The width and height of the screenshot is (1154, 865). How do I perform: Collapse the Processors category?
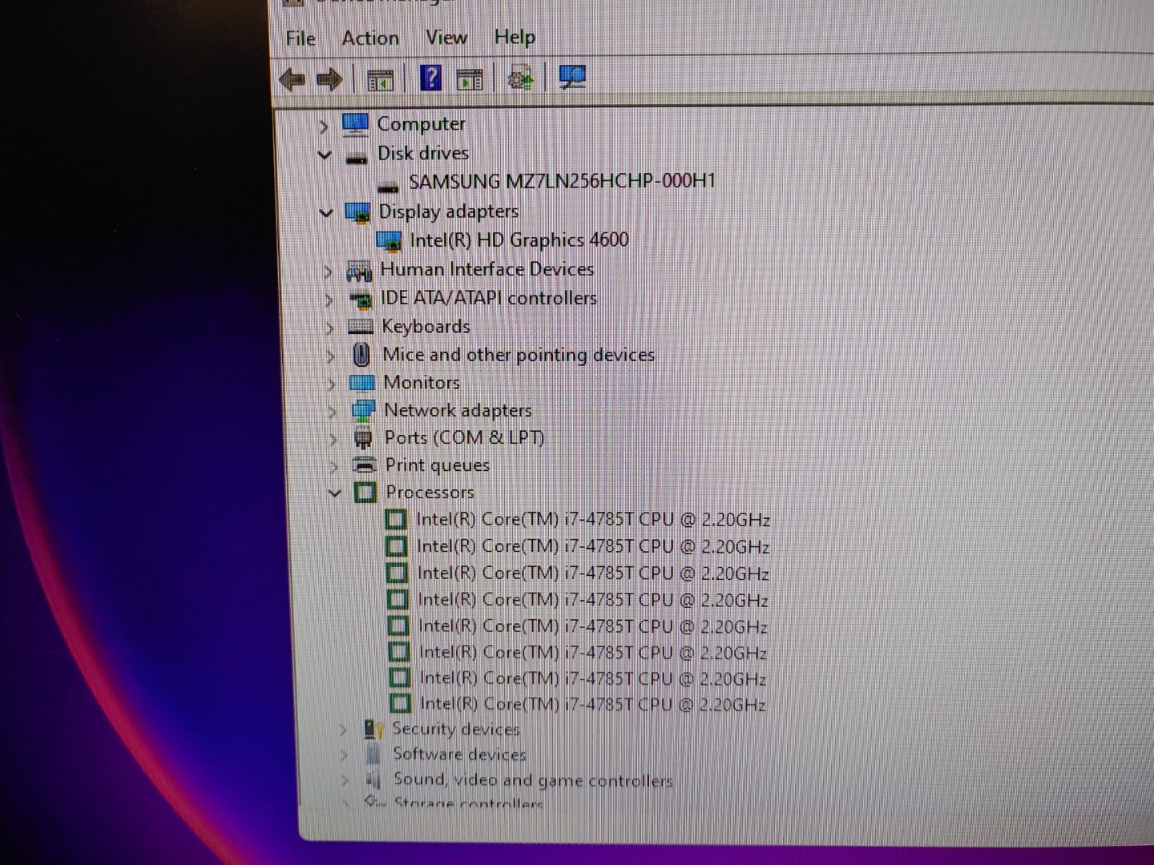[335, 493]
